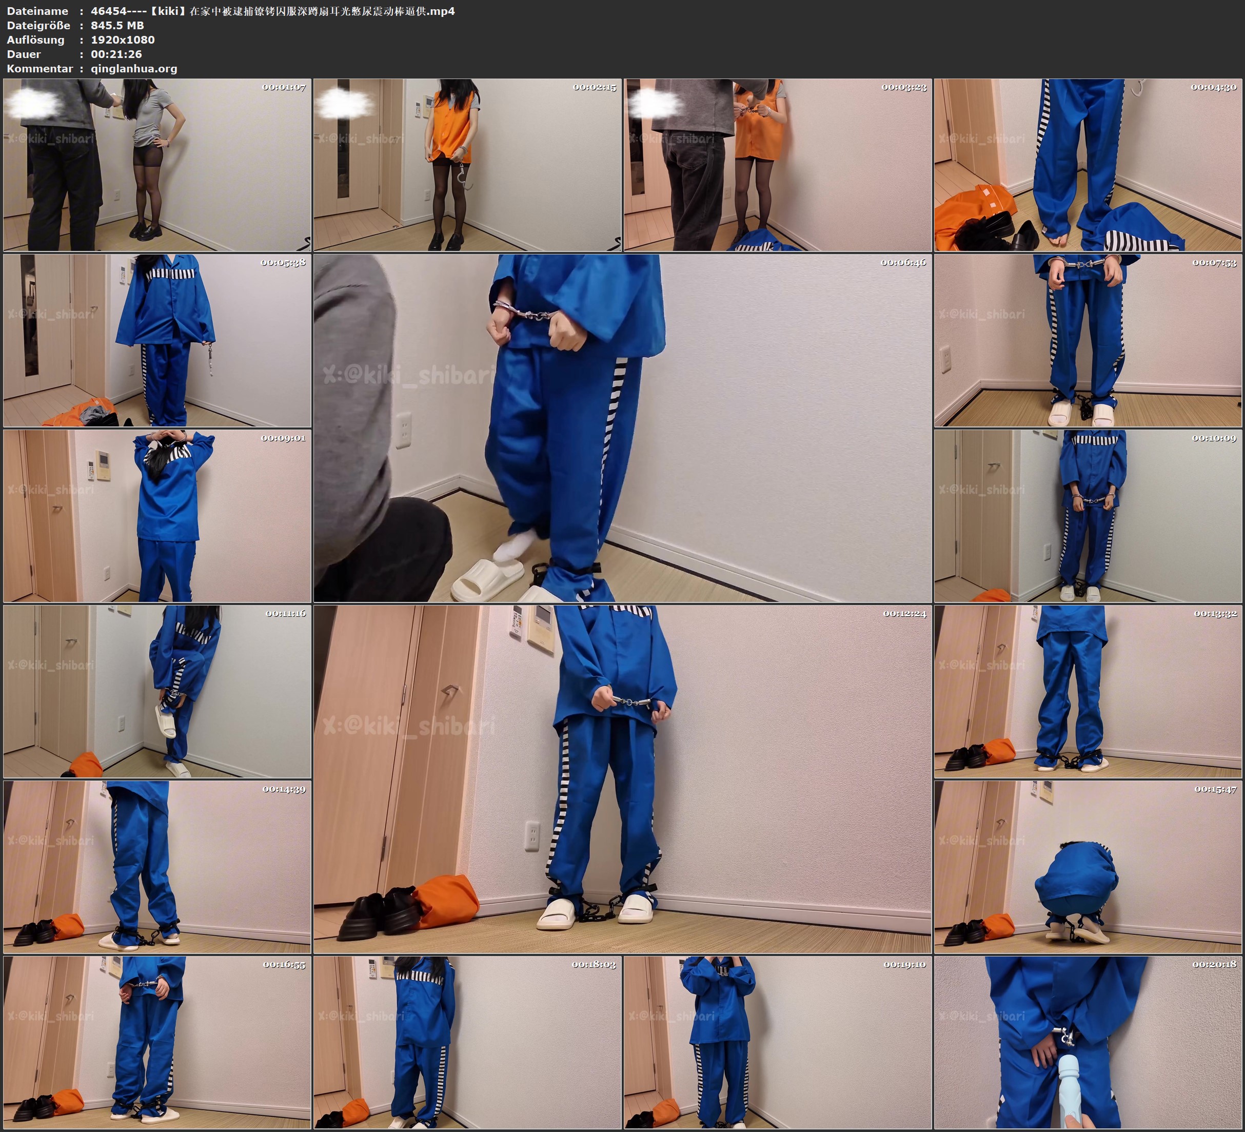Select the thumbnail marked 00:05:38
Viewport: 1245px width, 1132px height.
click(157, 340)
